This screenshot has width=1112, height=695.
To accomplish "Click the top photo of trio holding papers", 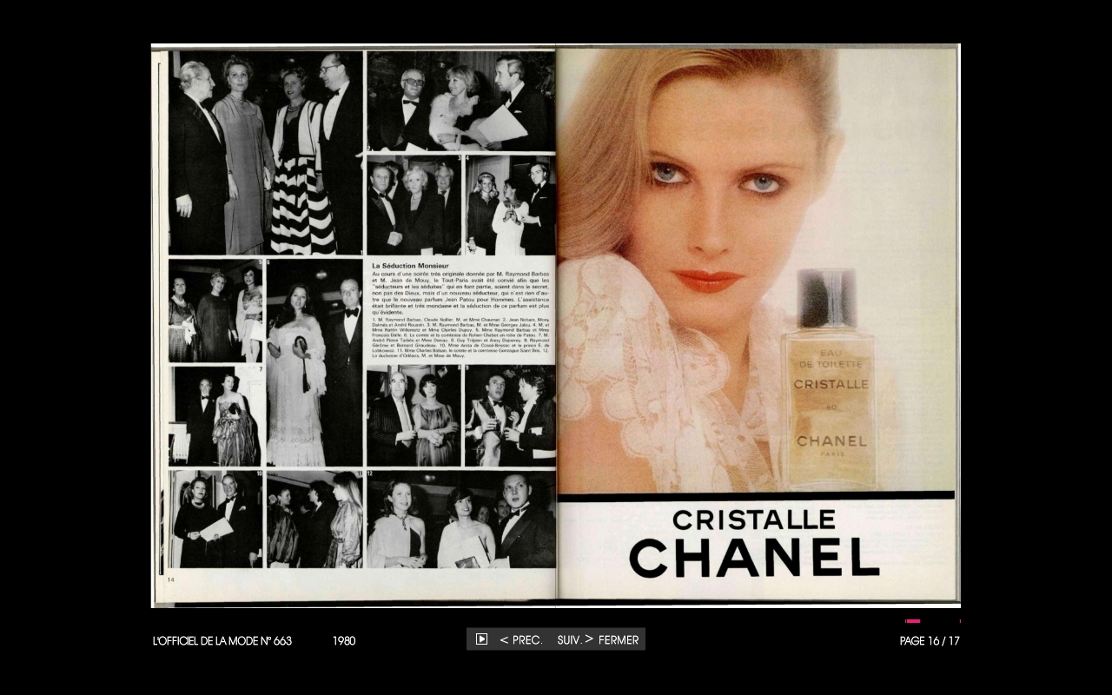I will pyautogui.click(x=460, y=100).
